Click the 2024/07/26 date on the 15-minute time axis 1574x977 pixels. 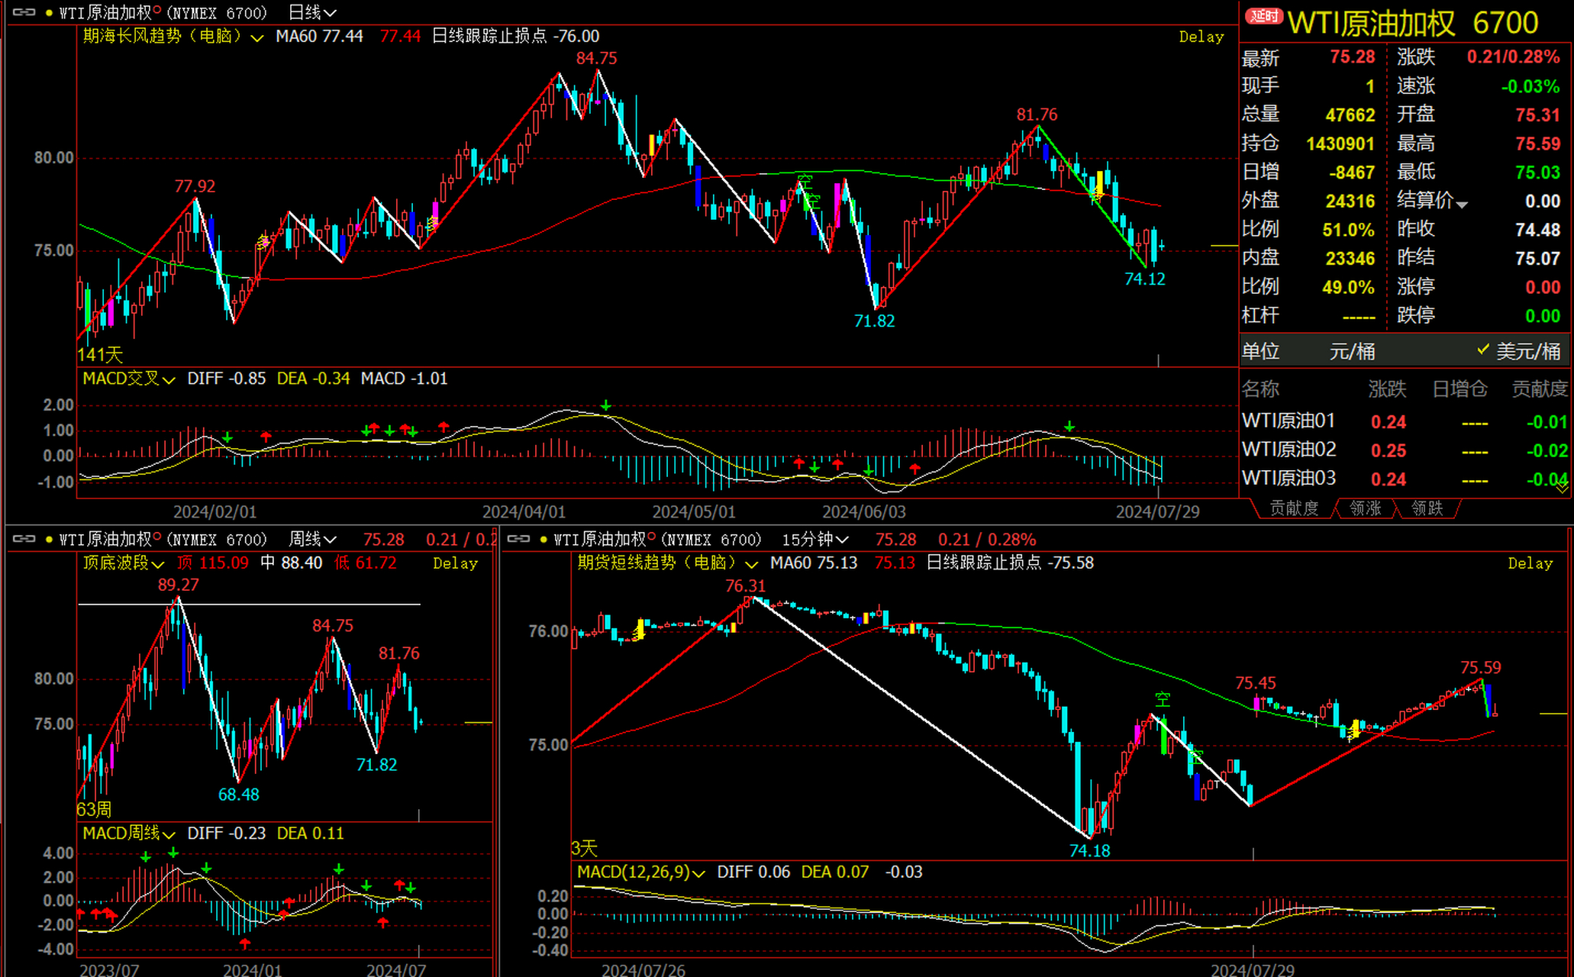coord(643,970)
